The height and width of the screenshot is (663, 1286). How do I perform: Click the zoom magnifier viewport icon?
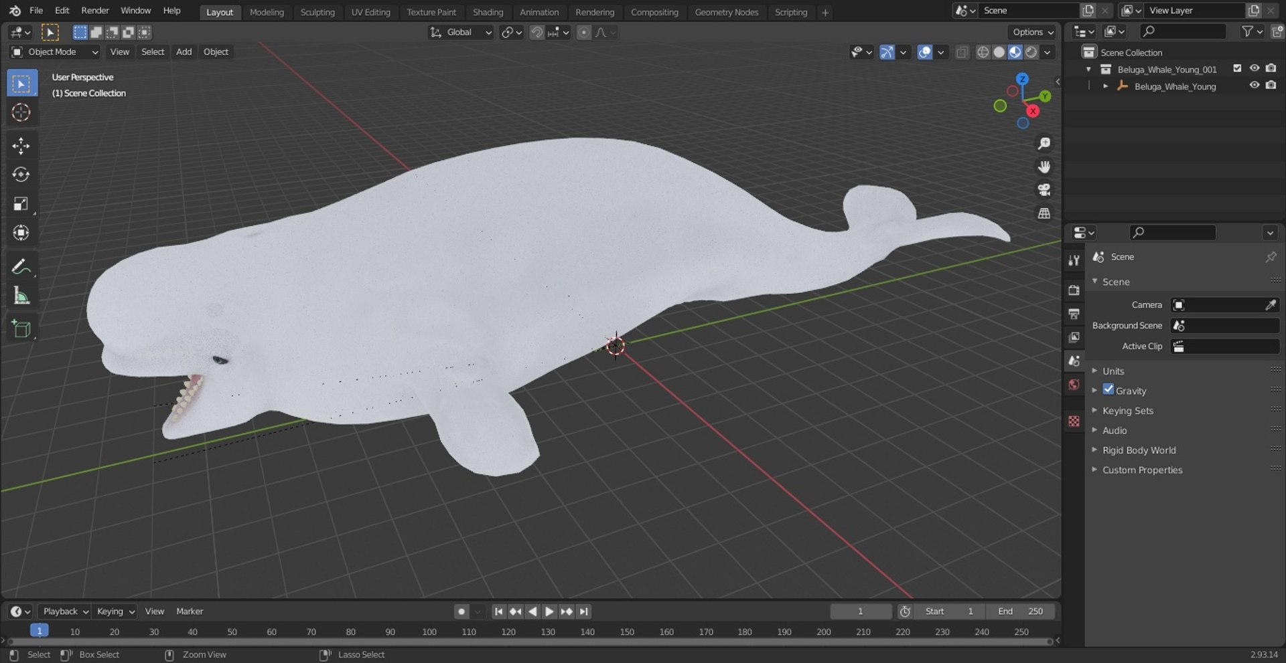(1044, 144)
